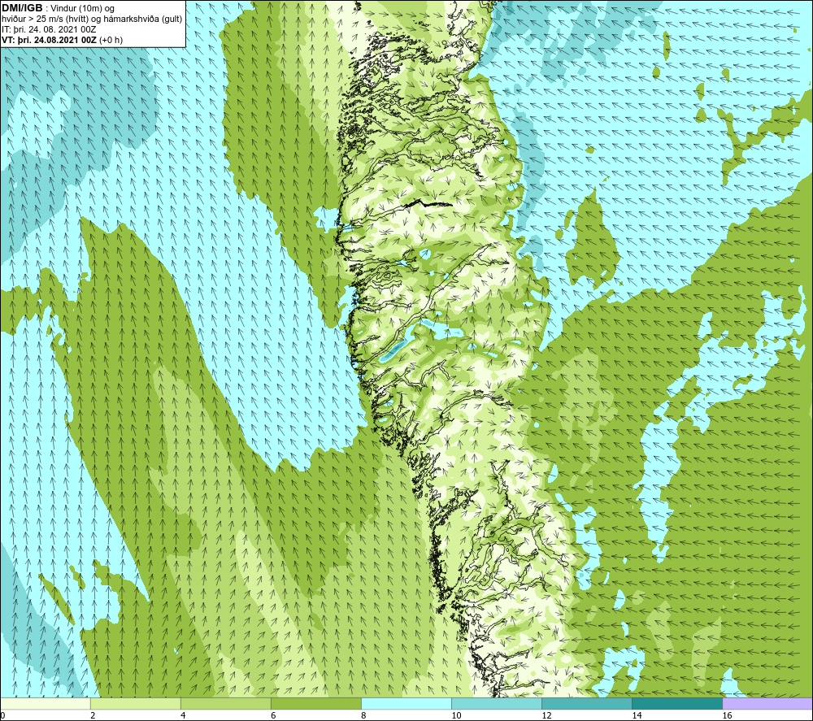Click the 14–16 m/s dark teal legend swatch
813x721 pixels.
click(676, 703)
